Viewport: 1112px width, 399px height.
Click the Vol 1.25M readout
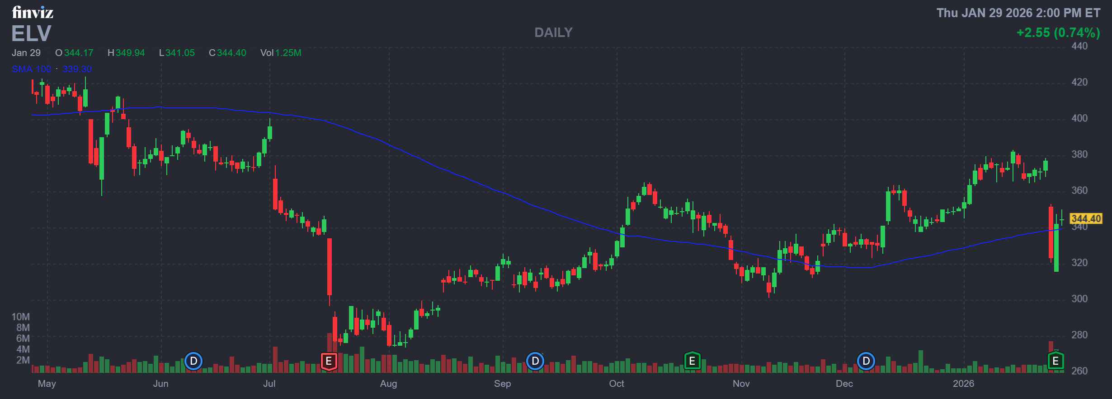(281, 53)
